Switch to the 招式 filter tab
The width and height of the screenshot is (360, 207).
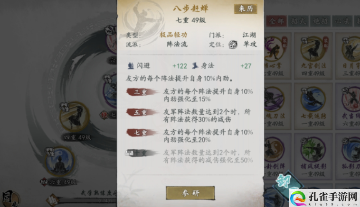pos(298,21)
